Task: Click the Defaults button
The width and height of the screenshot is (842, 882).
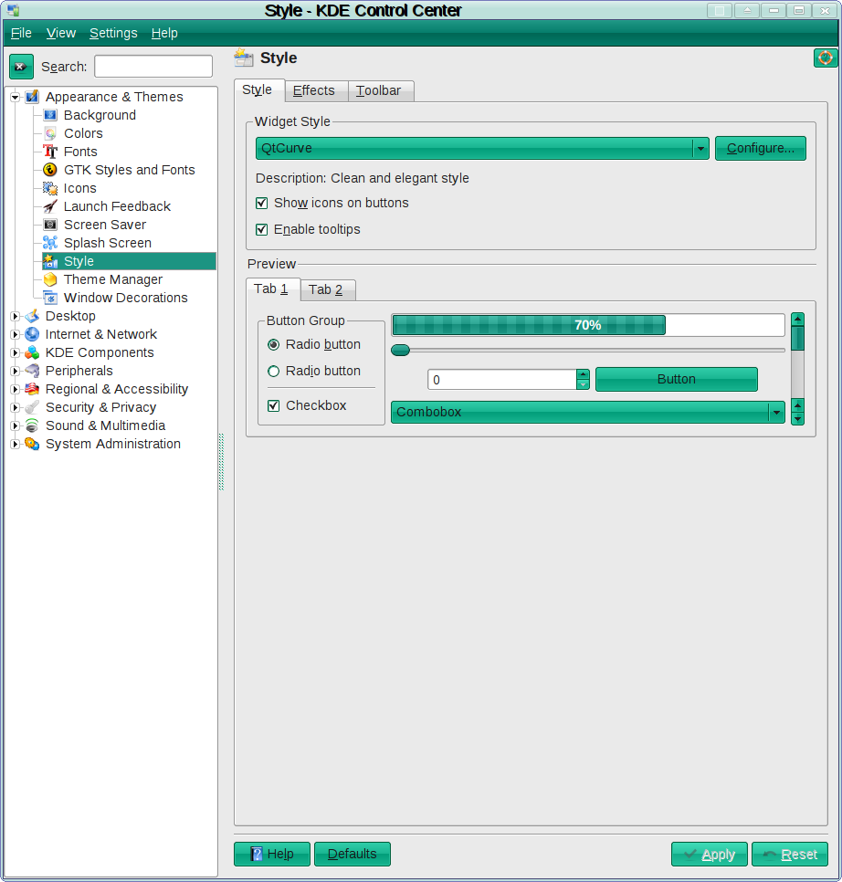Action: [353, 854]
